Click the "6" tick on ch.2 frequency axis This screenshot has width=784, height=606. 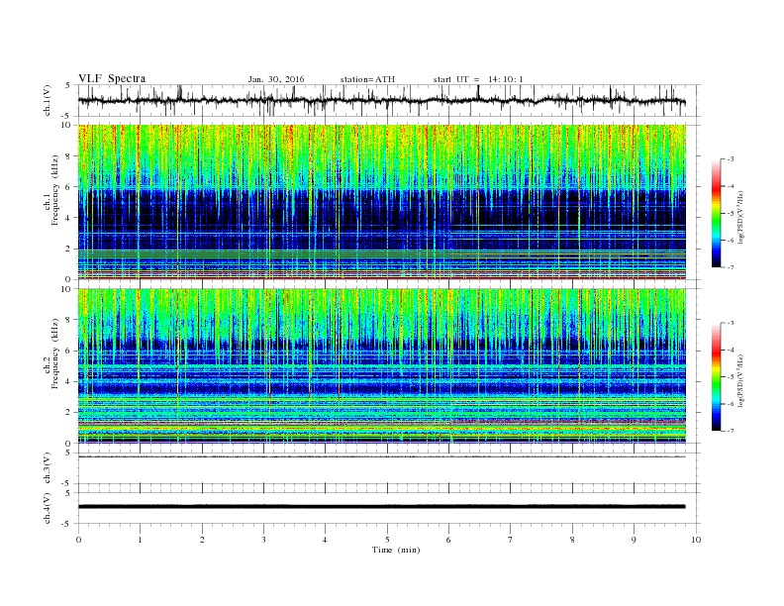68,351
